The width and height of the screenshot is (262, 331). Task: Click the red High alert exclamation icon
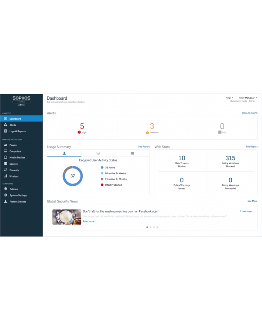click(x=79, y=132)
